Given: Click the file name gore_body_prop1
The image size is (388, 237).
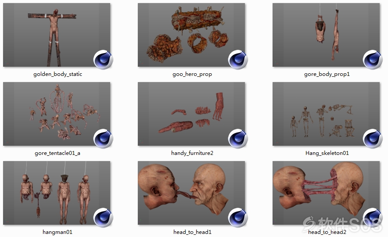Looking at the screenshot, I should 327,74.
